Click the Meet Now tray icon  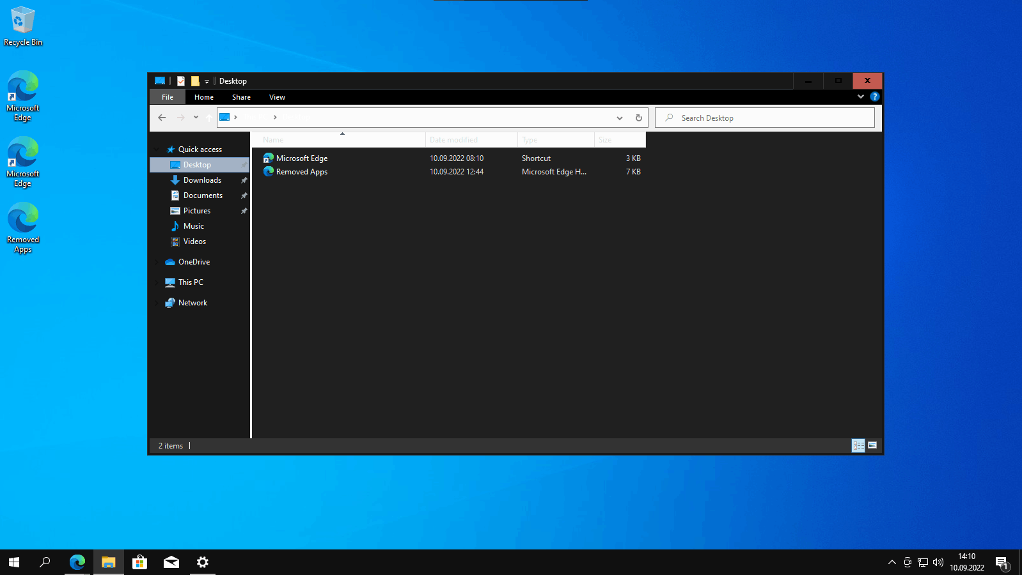(908, 562)
